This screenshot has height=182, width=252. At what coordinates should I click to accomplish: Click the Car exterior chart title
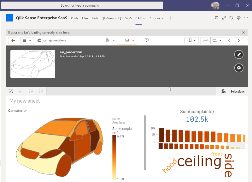click(x=18, y=111)
